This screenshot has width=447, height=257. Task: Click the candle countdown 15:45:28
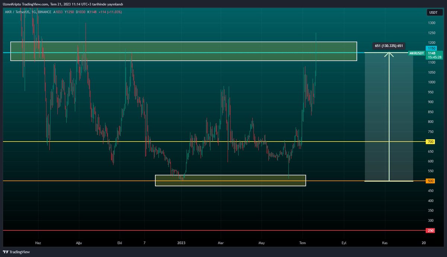pos(434,57)
